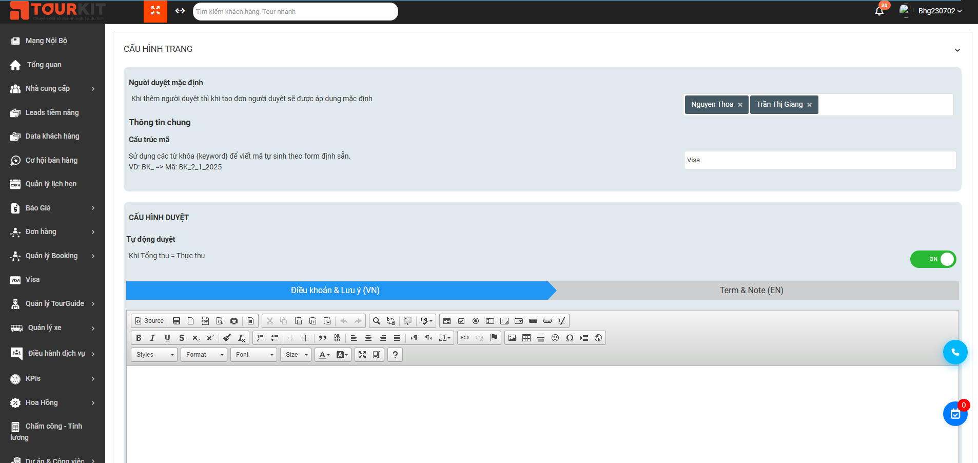978x463 pixels.
Task: Toggle Show Blocks in editor
Action: (x=377, y=355)
